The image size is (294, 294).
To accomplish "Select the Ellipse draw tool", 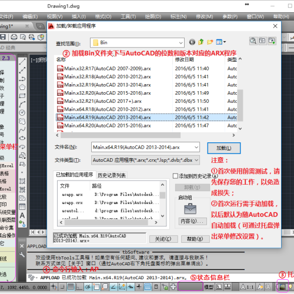I will [x=22, y=138].
